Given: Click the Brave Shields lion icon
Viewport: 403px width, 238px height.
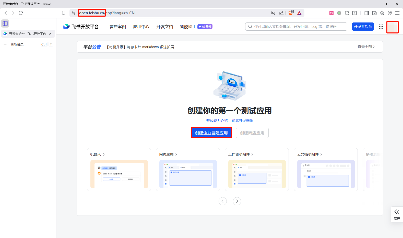Looking at the screenshot, I should (x=291, y=13).
